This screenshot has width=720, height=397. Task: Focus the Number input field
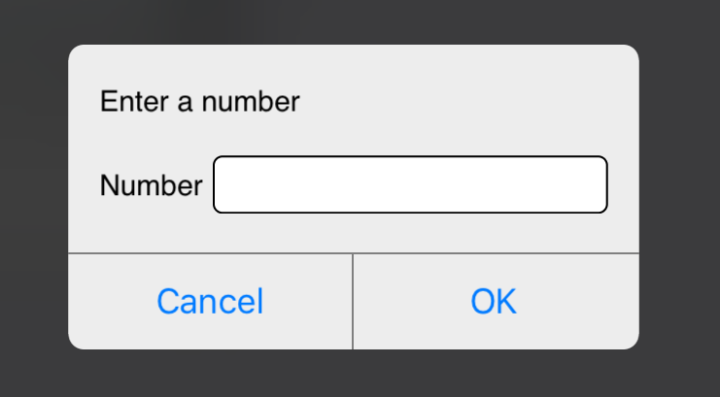(x=410, y=184)
